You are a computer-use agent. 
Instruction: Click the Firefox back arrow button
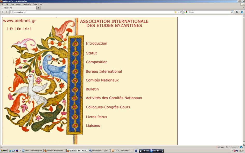[x=3, y=12]
